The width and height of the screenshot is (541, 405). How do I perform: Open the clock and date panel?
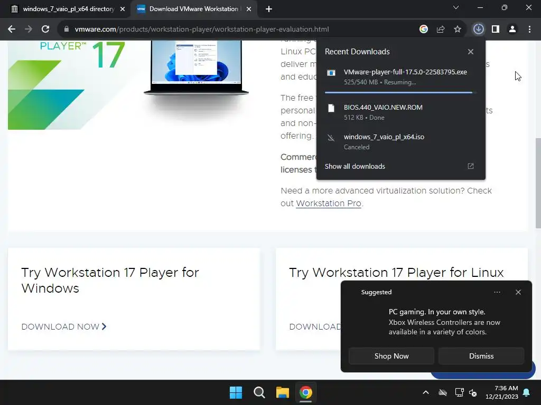(x=502, y=392)
